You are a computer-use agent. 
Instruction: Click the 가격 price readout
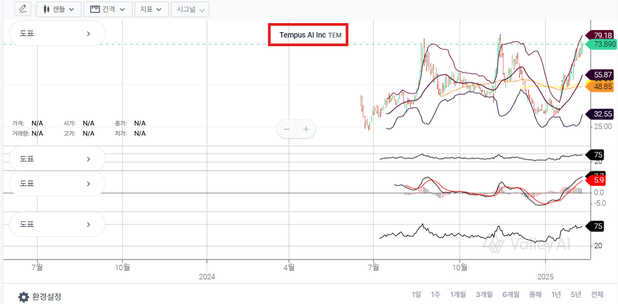[27, 123]
